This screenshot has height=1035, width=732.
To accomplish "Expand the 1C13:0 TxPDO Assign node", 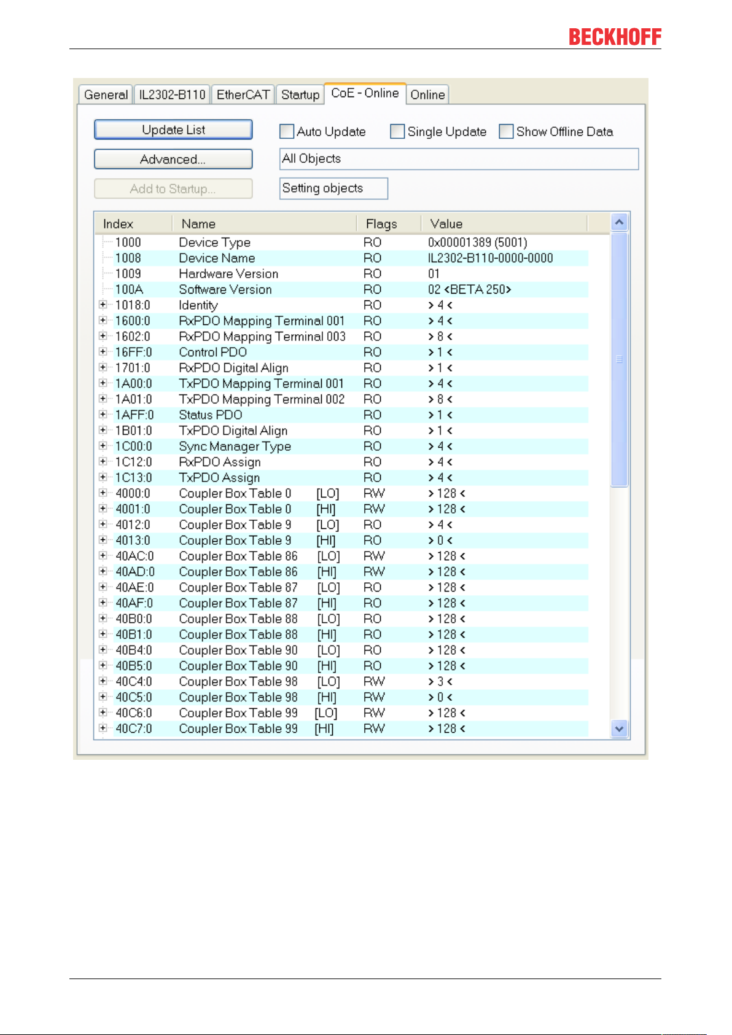I will click(103, 477).
